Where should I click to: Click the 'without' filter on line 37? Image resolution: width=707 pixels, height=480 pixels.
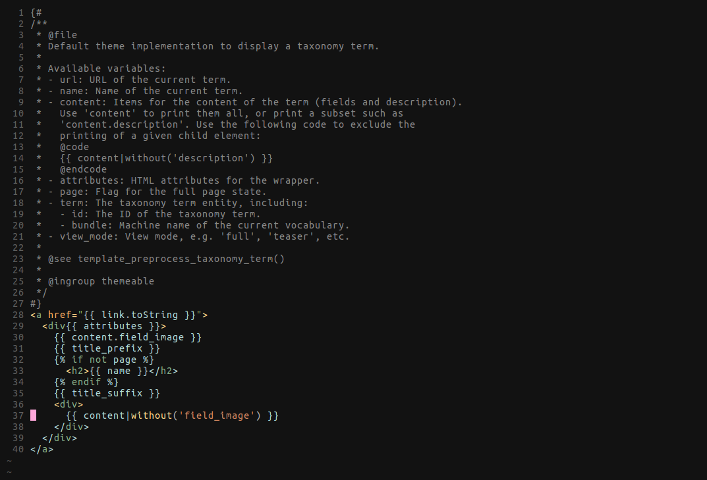(151, 415)
